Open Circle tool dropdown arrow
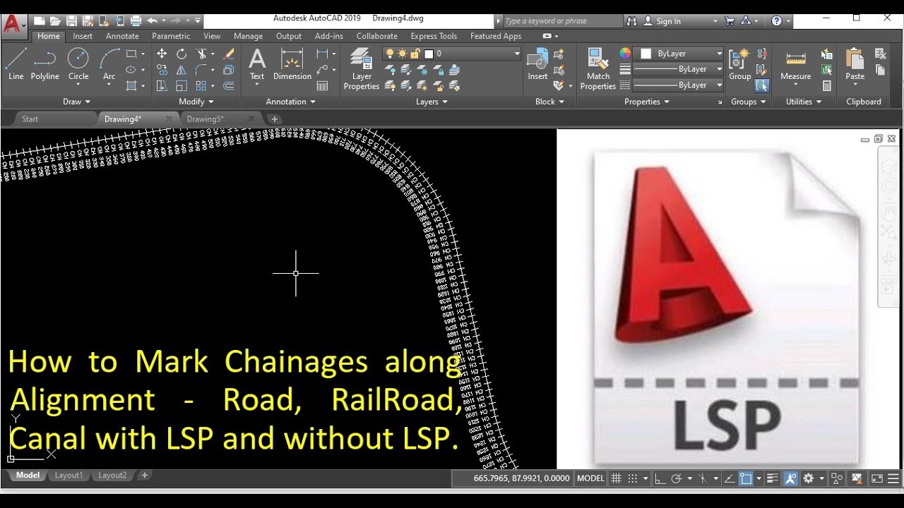 pos(78,84)
